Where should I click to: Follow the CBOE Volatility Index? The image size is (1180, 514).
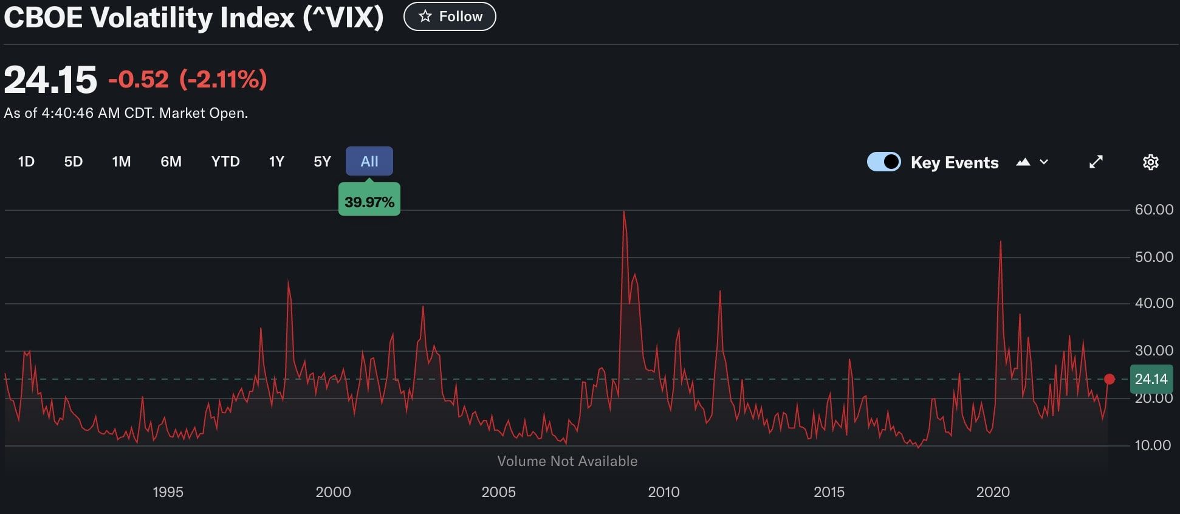450,16
